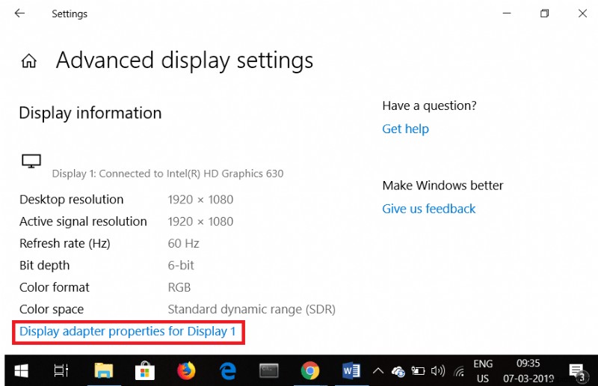598x386 pixels.
Task: Launch Google Chrome from the taskbar
Action: click(310, 371)
